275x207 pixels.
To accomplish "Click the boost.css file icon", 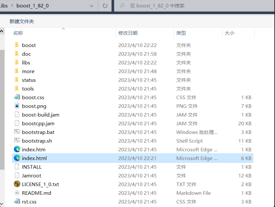I will point(17,97).
